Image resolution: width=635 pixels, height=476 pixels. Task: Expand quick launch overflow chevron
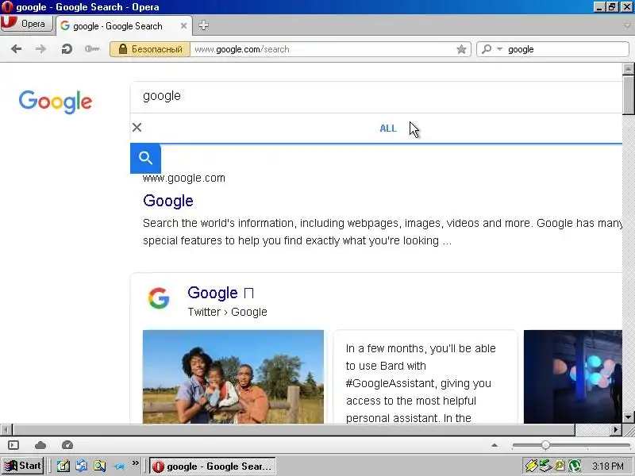click(x=135, y=463)
